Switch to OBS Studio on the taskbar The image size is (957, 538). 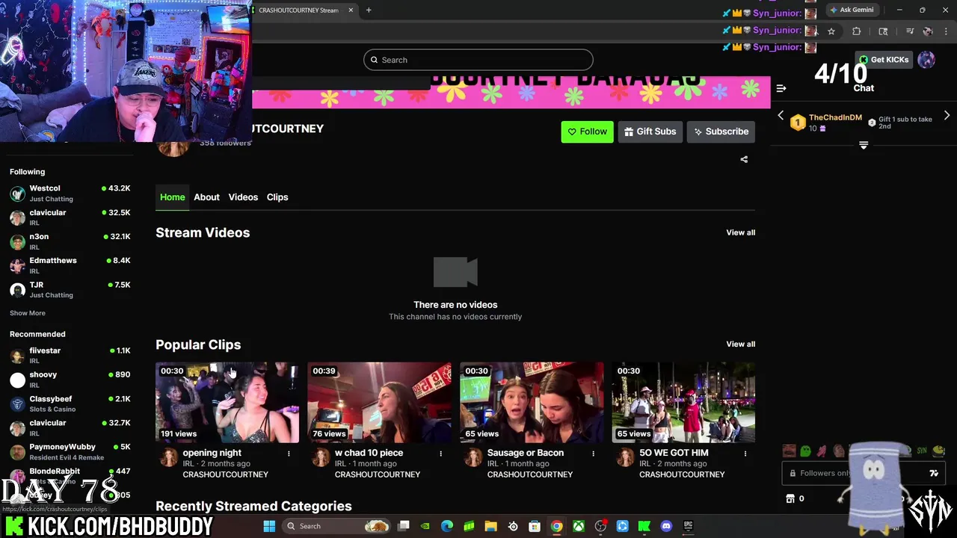(x=600, y=526)
